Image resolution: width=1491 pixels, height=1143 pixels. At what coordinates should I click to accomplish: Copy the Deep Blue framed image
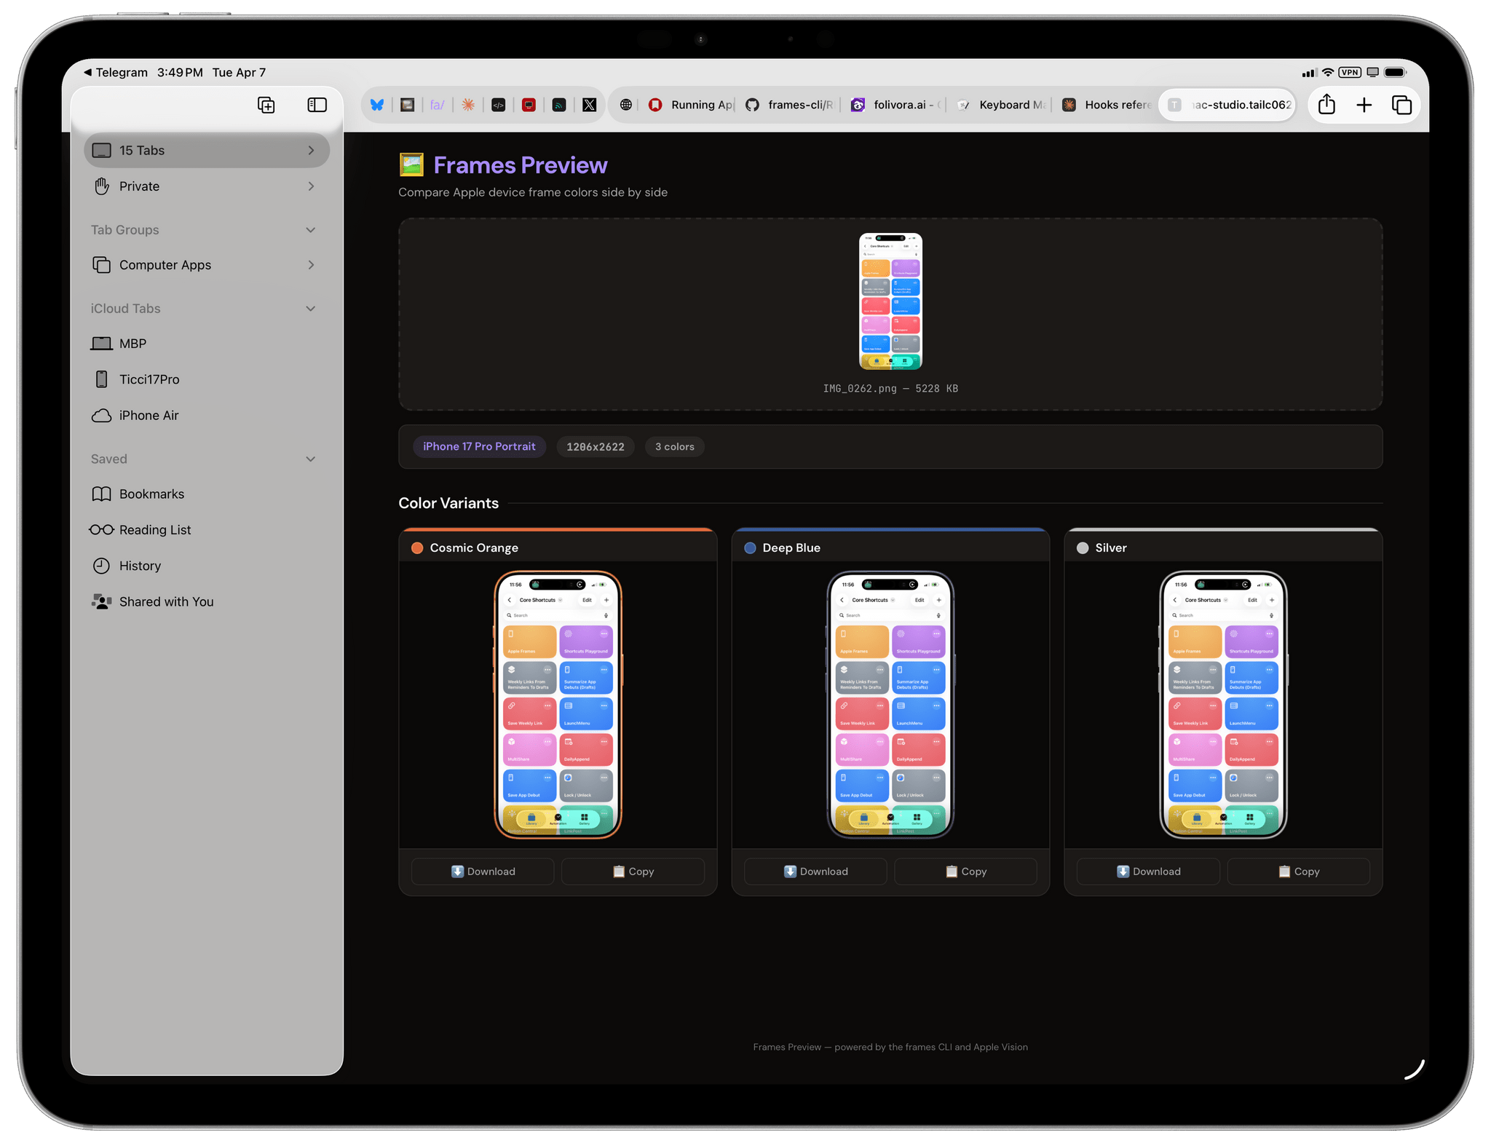coord(965,871)
